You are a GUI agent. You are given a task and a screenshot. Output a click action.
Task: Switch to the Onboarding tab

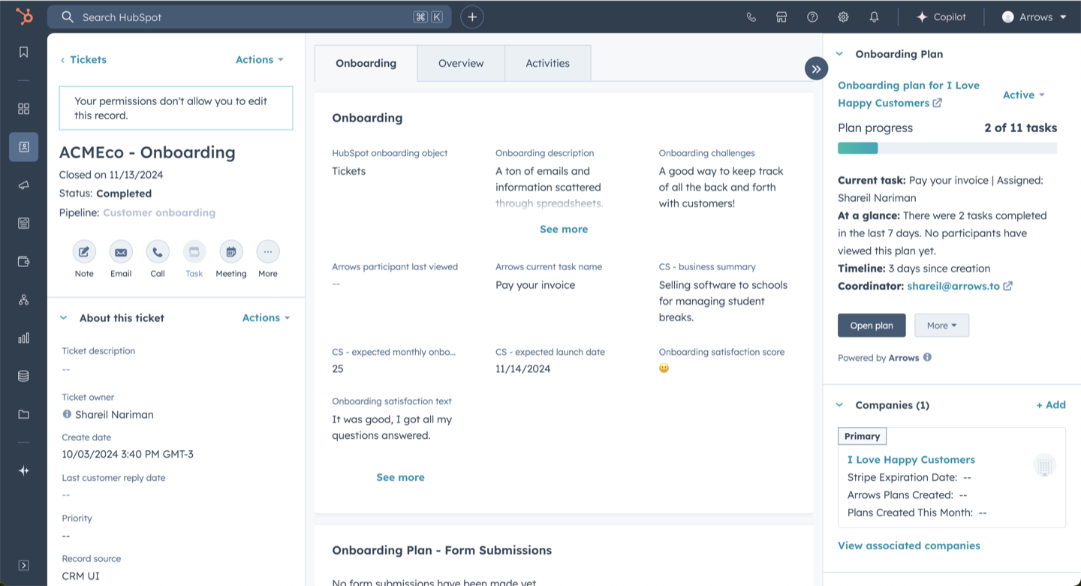tap(366, 63)
